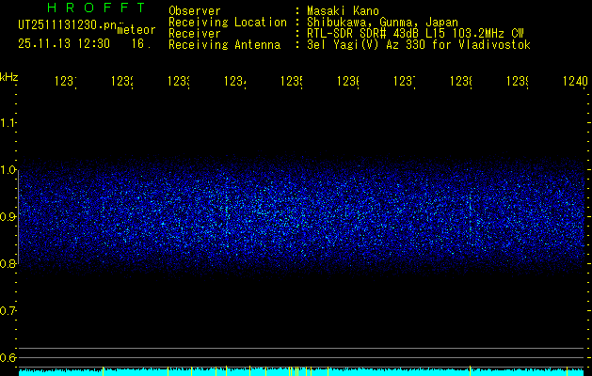Click the center of the blue spectrogram noise band

[x=301, y=216]
